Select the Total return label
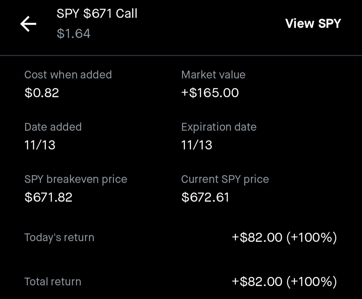The width and height of the screenshot is (362, 299). point(53,282)
